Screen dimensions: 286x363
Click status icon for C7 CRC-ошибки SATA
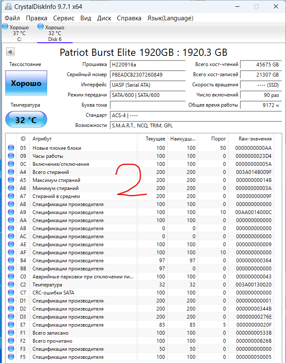[11, 292]
